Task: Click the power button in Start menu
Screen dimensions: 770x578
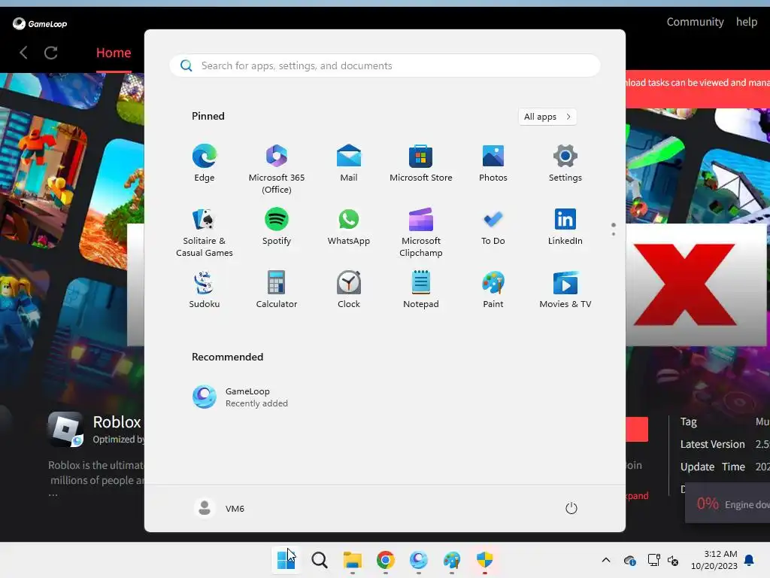Action: pyautogui.click(x=571, y=508)
